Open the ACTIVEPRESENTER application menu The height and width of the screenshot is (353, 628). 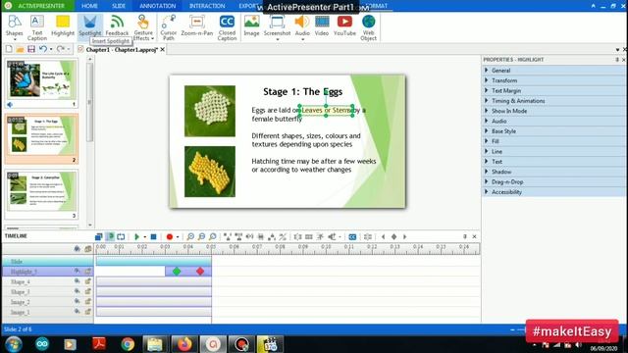coord(37,6)
